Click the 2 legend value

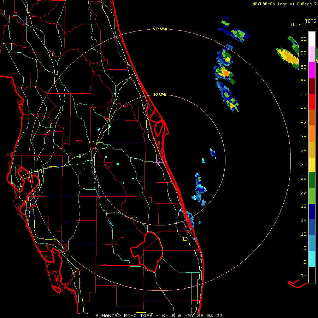305,262
